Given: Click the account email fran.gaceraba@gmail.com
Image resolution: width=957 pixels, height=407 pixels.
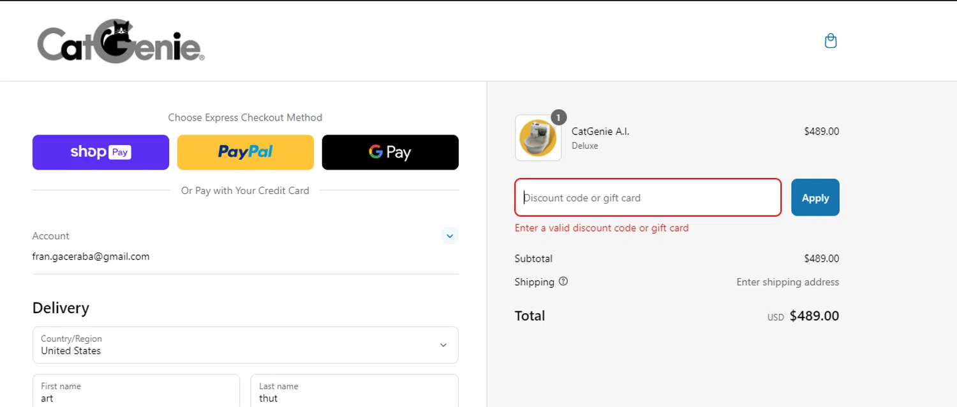Looking at the screenshot, I should pyautogui.click(x=91, y=256).
